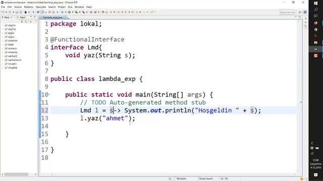This screenshot has width=323, height=181.
Task: Open the bottom icon in right trim
Action: coord(305,26)
